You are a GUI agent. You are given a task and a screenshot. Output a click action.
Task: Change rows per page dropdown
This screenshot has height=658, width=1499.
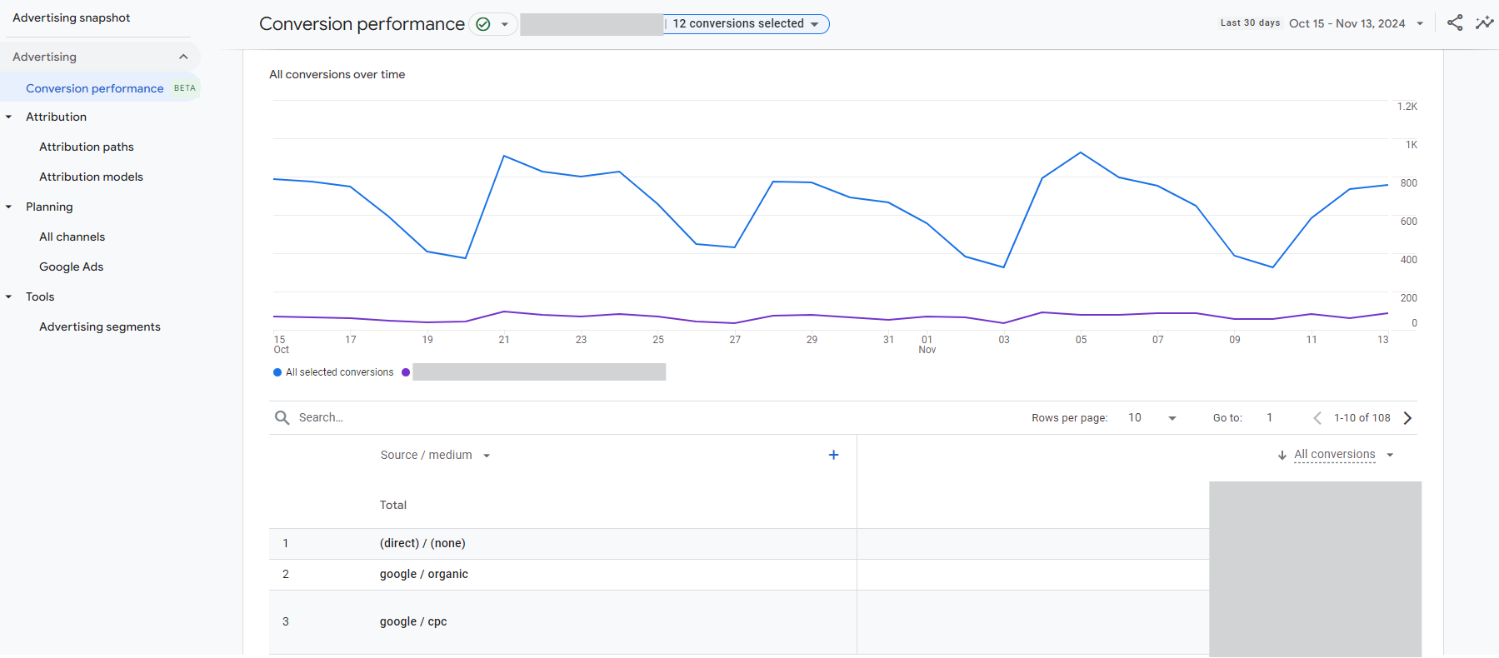click(x=1152, y=418)
